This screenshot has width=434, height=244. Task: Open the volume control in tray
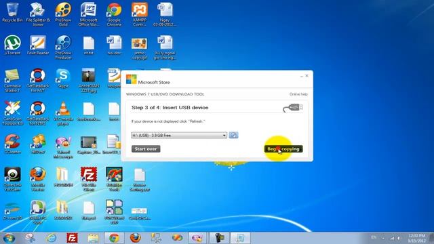399,238
